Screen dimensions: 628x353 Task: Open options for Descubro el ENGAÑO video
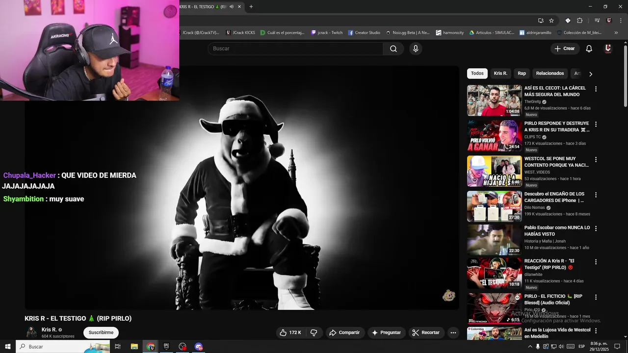point(596,195)
